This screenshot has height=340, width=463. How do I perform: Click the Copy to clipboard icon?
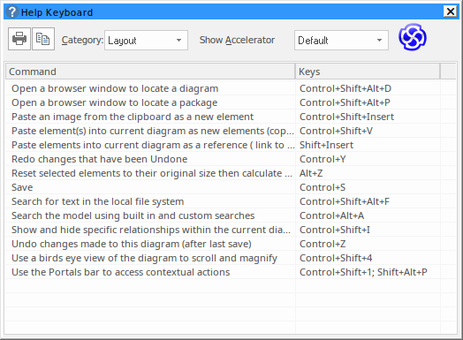click(43, 39)
